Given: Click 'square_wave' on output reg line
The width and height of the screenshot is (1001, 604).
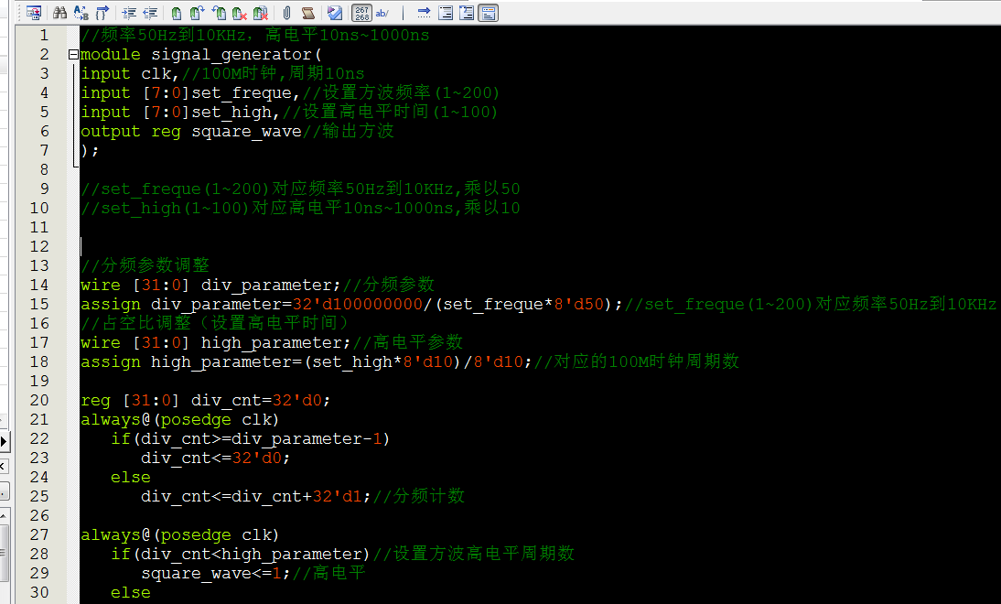Looking at the screenshot, I should pos(246,132).
